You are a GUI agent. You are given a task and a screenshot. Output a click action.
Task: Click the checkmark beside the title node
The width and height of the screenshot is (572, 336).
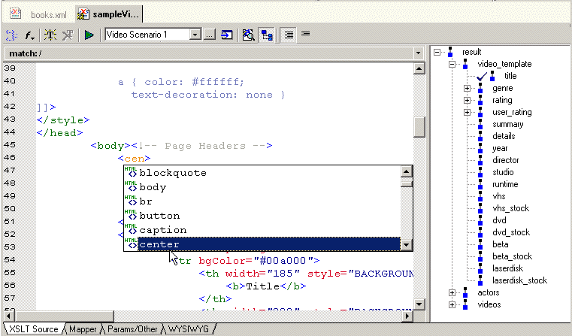coord(483,76)
